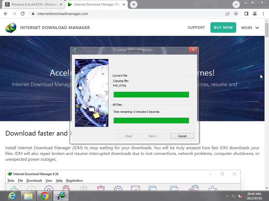Click the installer title bar icon

pyautogui.click(x=75, y=51)
